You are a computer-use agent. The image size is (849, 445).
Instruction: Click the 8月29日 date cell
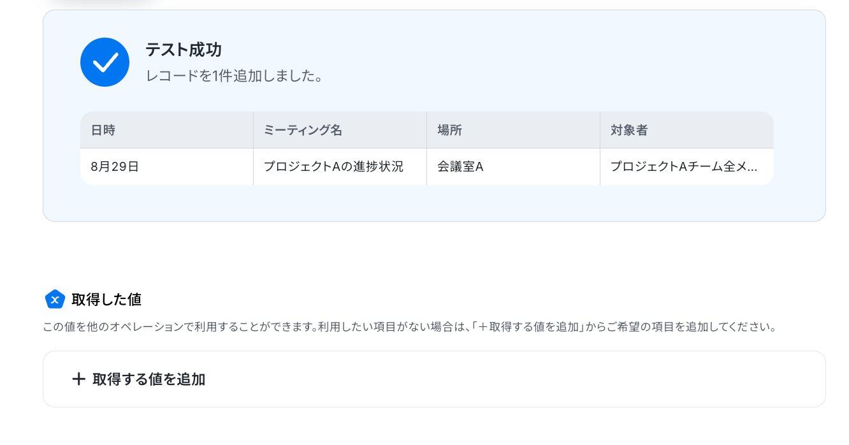pyautogui.click(x=167, y=167)
